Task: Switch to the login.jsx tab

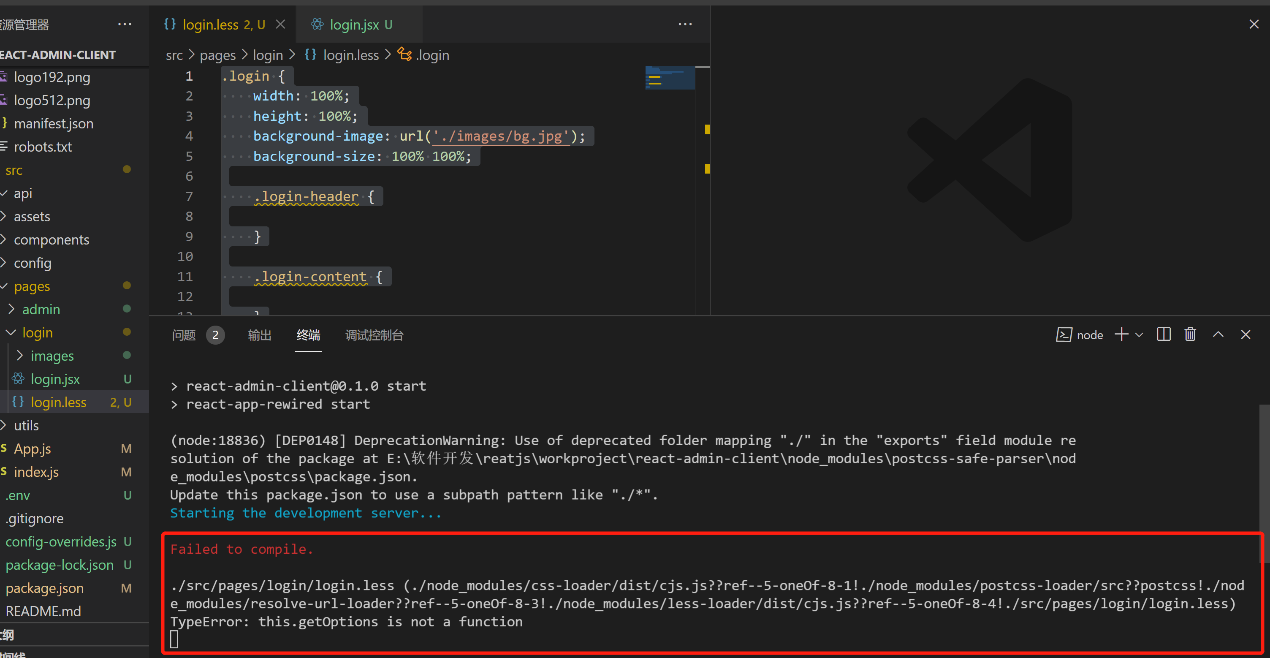Action: [354, 24]
